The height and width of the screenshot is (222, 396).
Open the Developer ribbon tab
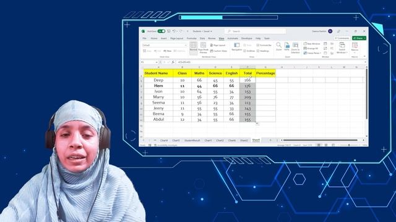[246, 38]
